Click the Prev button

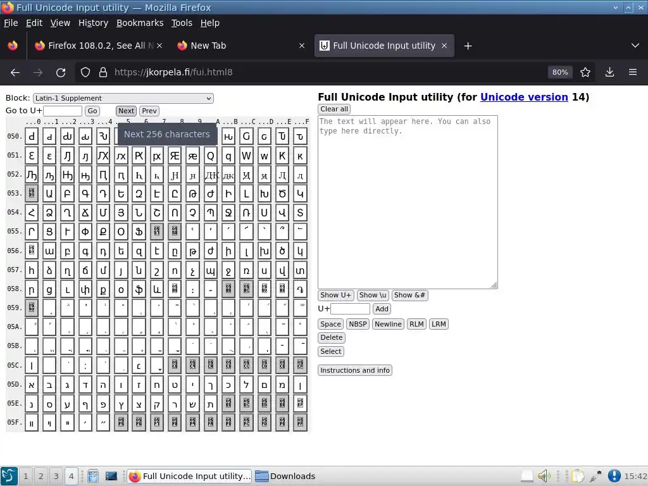click(x=149, y=111)
